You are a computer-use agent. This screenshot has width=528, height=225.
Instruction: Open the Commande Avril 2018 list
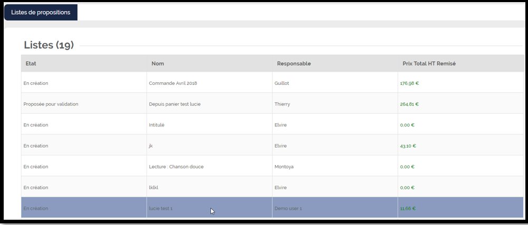pos(173,83)
